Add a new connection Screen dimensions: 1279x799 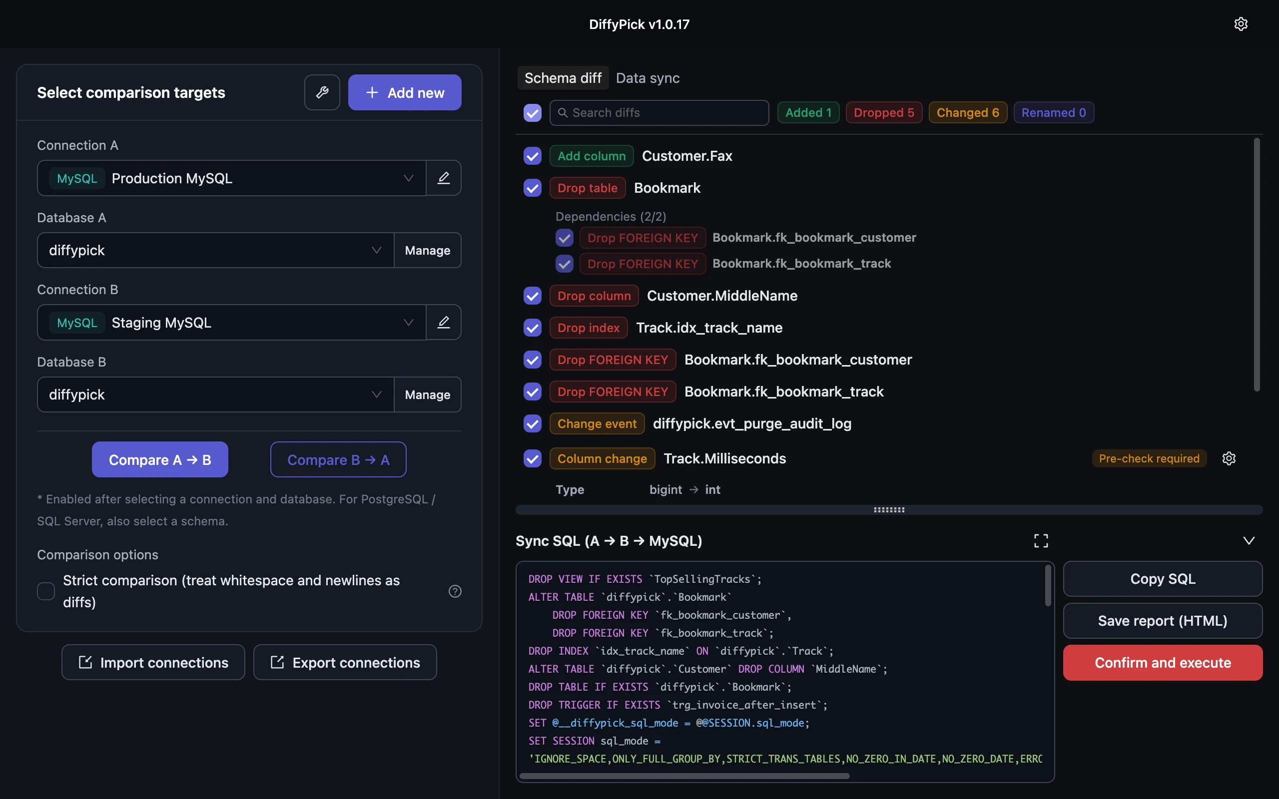pos(404,92)
